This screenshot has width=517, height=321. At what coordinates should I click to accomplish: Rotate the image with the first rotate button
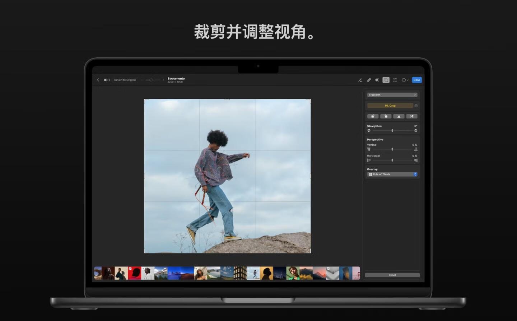tap(373, 116)
